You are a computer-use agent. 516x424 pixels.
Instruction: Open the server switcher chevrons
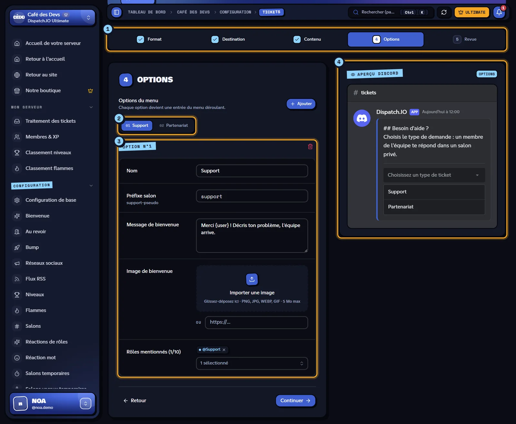click(x=88, y=17)
